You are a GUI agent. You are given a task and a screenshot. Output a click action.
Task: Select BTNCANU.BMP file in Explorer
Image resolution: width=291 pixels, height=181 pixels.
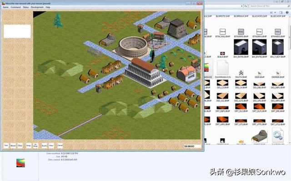click(x=222, y=33)
